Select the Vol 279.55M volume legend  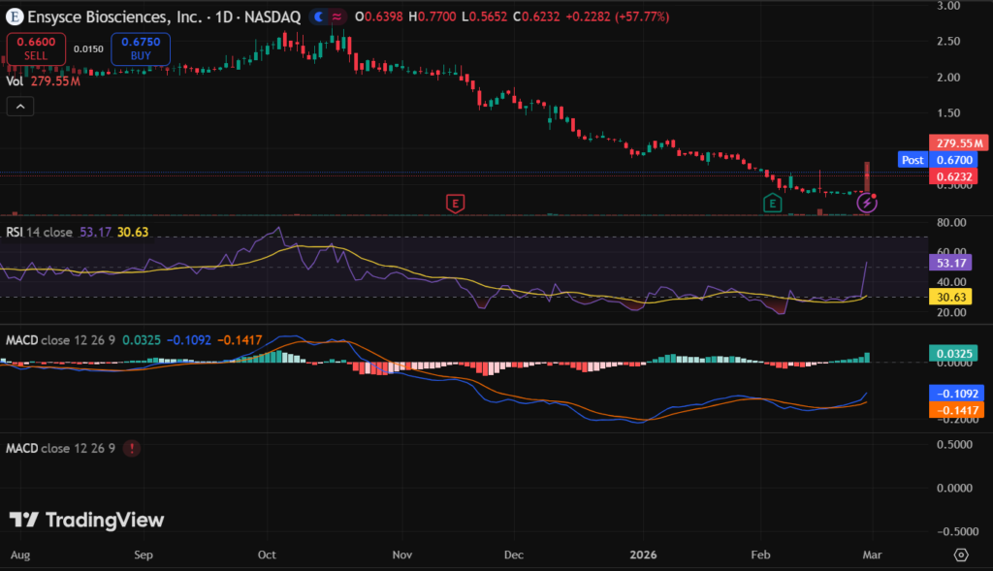(x=44, y=81)
